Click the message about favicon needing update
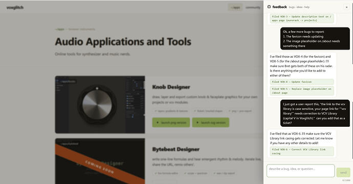This screenshot has height=184, width=353. click(x=315, y=39)
